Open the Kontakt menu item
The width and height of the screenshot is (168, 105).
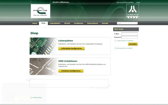coord(105,23)
